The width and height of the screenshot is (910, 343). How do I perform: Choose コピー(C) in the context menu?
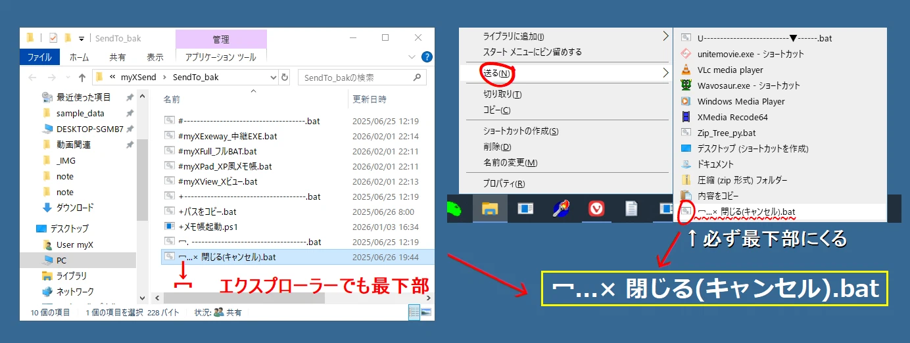(x=497, y=110)
